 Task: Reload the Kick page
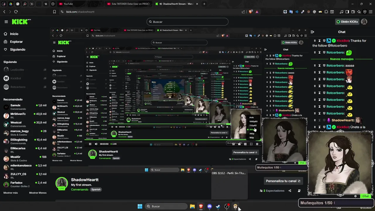(x=16, y=12)
